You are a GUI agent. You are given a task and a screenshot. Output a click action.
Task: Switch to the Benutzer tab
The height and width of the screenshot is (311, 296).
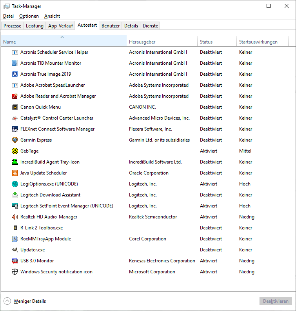click(x=111, y=26)
